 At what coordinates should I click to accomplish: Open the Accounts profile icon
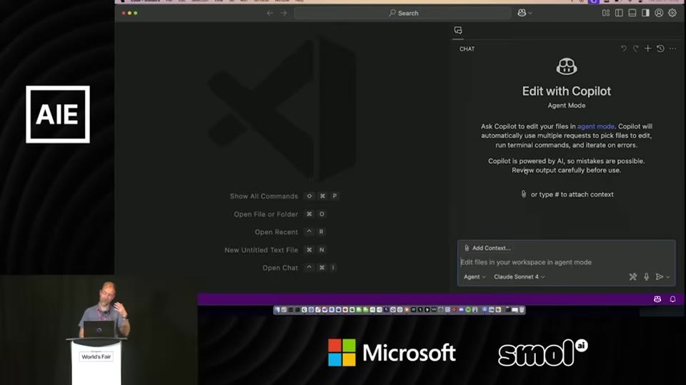tap(659, 13)
